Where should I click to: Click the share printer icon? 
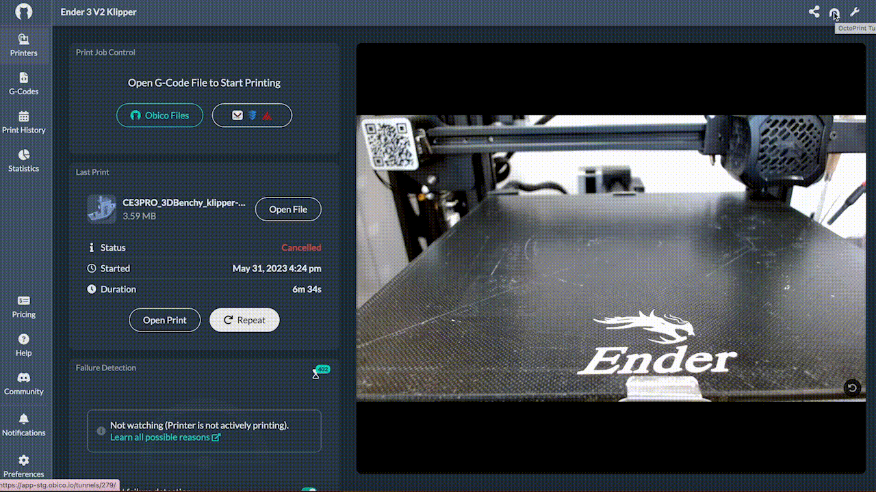(814, 12)
